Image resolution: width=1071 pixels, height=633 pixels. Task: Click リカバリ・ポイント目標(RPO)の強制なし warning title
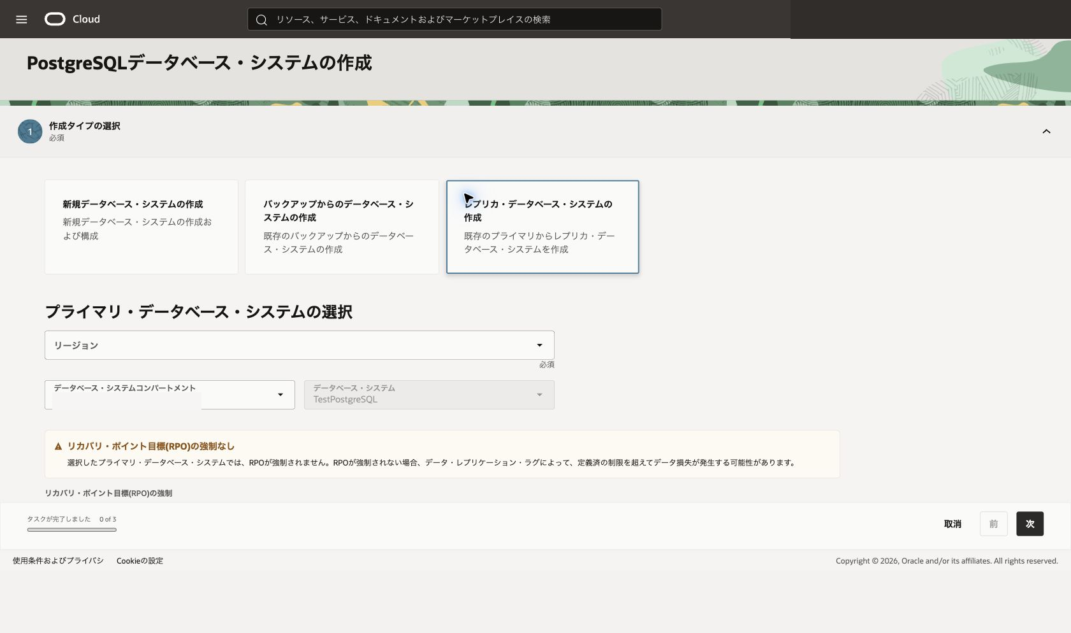pos(151,446)
